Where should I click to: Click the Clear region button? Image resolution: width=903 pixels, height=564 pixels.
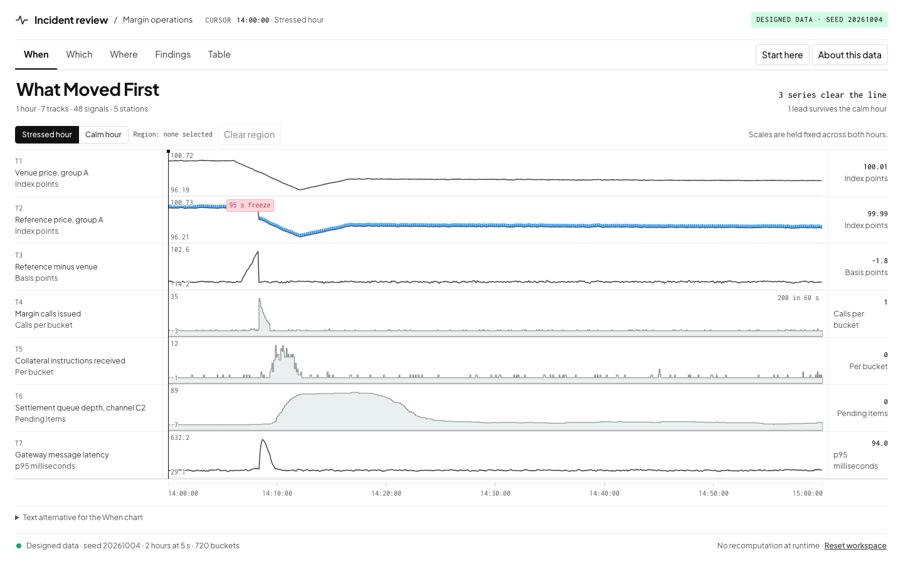(249, 135)
